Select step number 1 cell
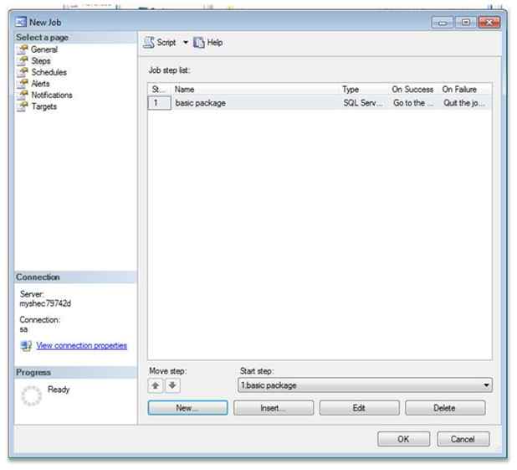 pos(160,103)
